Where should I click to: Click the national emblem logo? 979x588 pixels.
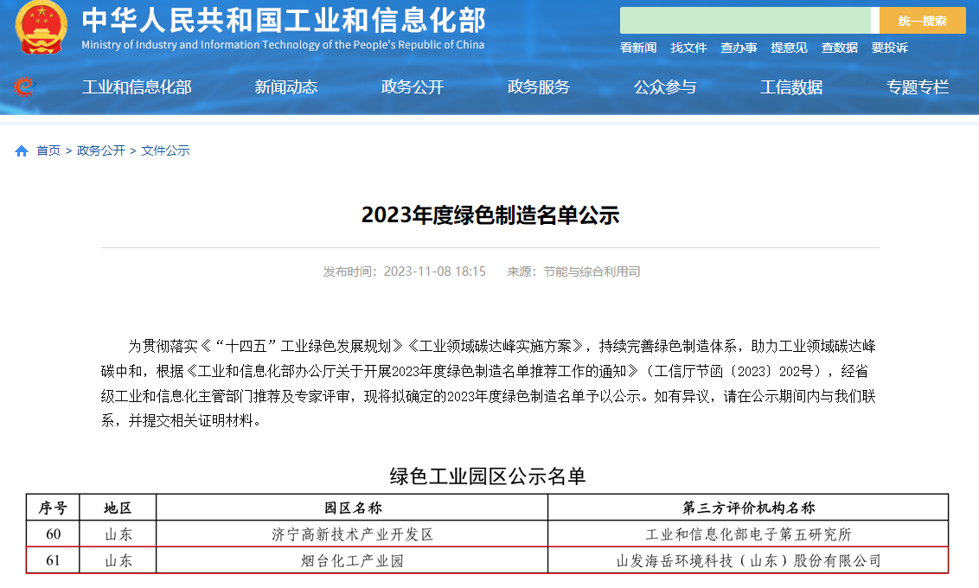[x=41, y=29]
